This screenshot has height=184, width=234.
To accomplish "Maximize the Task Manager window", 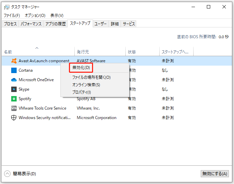I will pos(209,7).
